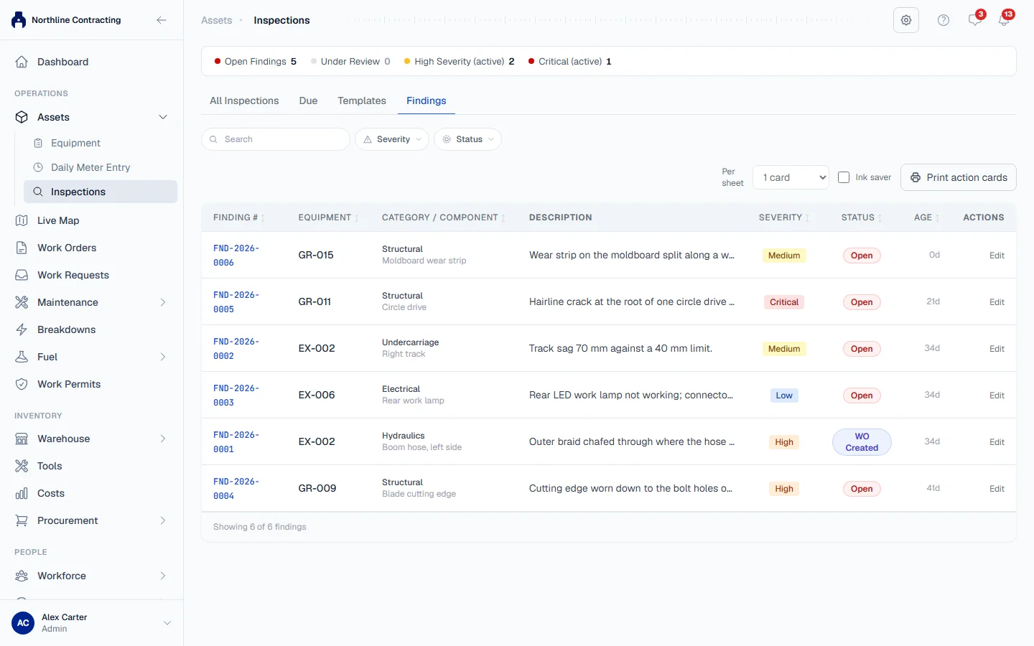The image size is (1034, 646).
Task: Enable the Ink saver checkbox
Action: 844,177
